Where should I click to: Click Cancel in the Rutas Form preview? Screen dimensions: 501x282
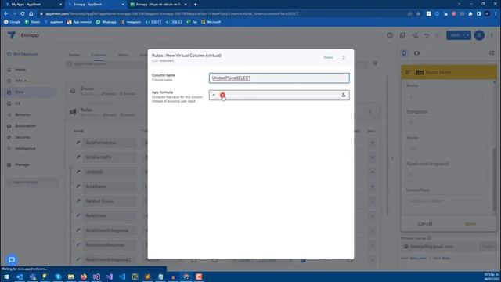coord(424,223)
